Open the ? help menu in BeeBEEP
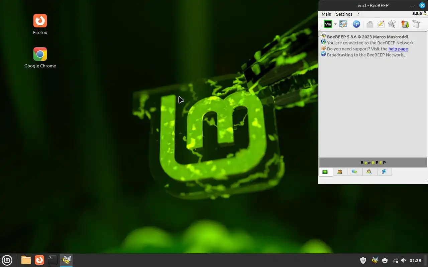This screenshot has height=267, width=428. [x=358, y=14]
